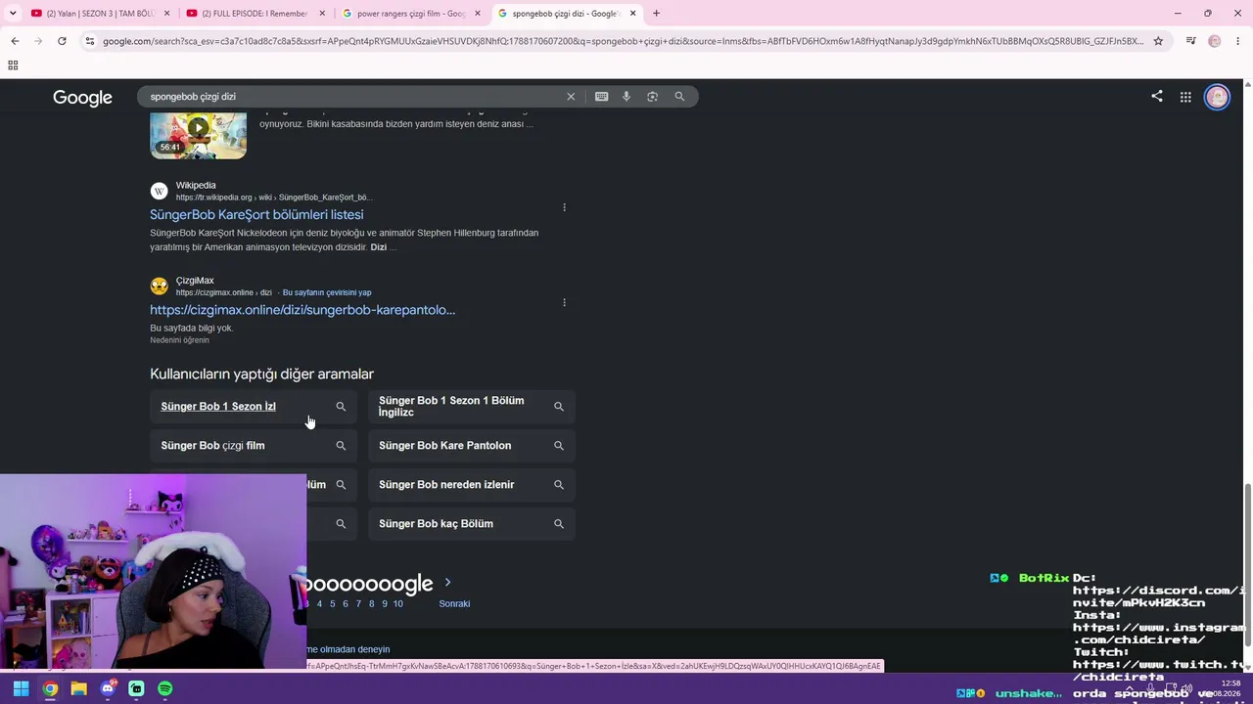
Task: Open the cizgimax.online sungerbob link
Action: [x=302, y=310]
